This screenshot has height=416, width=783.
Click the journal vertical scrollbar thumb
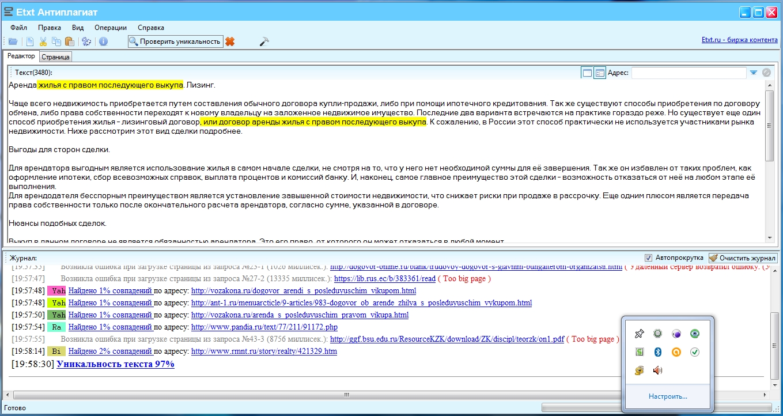point(774,346)
